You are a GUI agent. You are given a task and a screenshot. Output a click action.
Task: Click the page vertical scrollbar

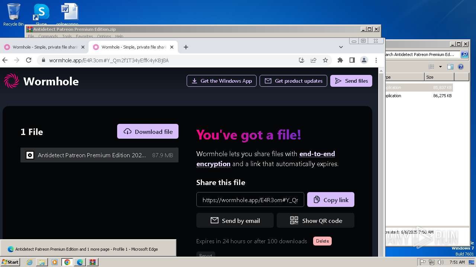pyautogui.click(x=382, y=162)
